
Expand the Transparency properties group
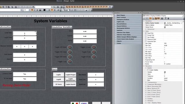pos(146,82)
